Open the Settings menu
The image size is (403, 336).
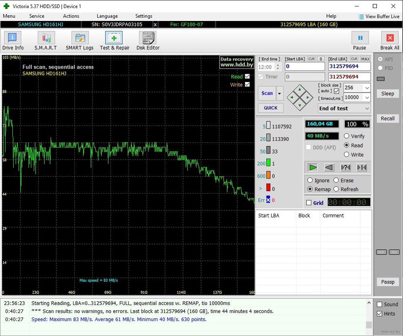[x=144, y=16]
